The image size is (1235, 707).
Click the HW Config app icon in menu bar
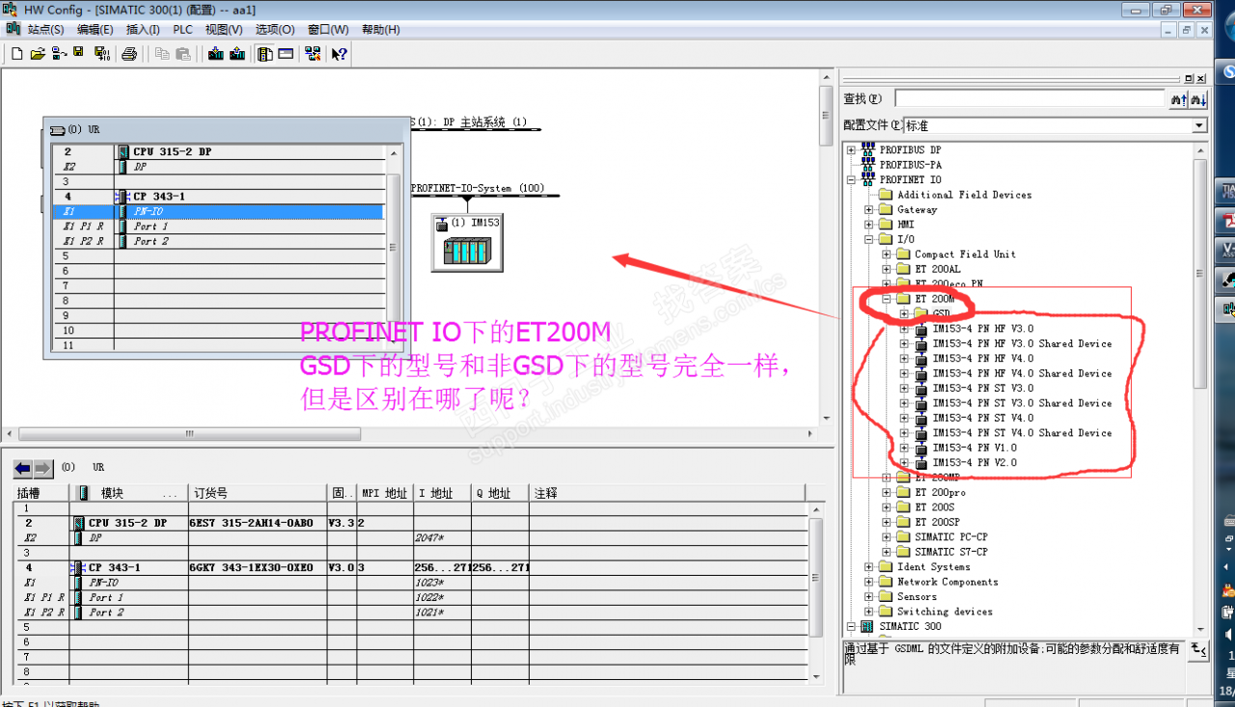coord(13,30)
